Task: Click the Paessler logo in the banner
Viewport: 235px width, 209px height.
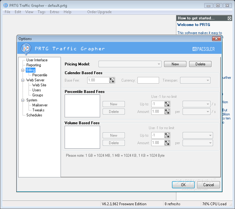Action: click(204, 49)
